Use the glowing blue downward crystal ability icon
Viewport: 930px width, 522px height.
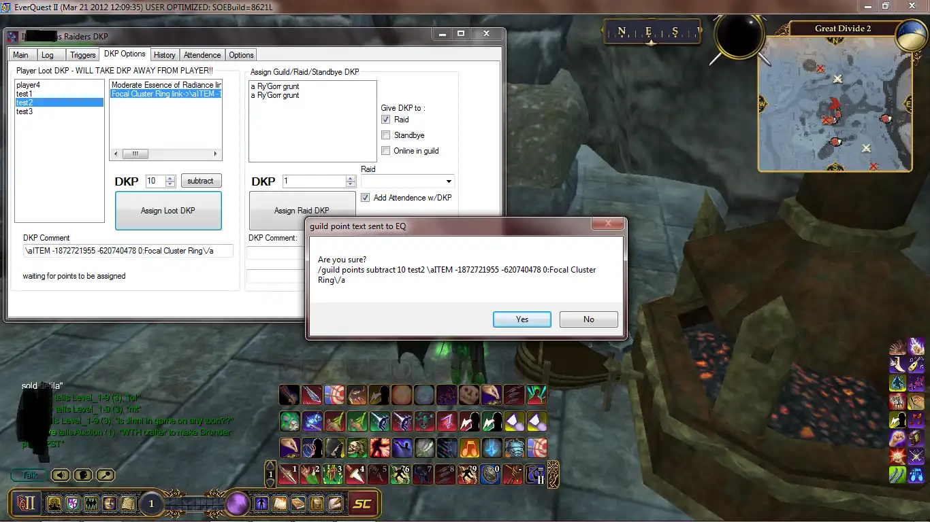492,447
